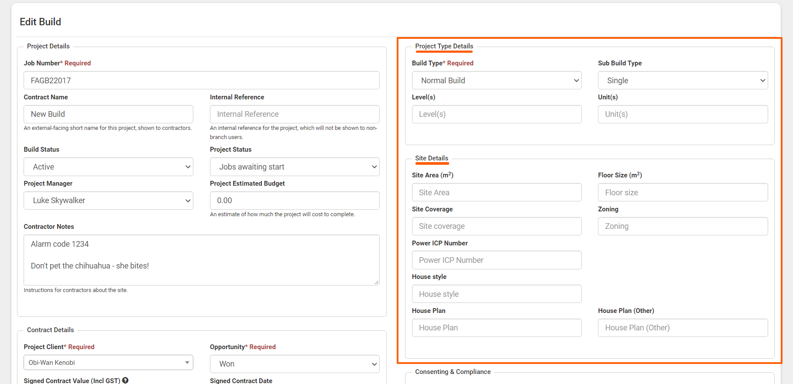Focus the Contract Name field

(x=108, y=114)
